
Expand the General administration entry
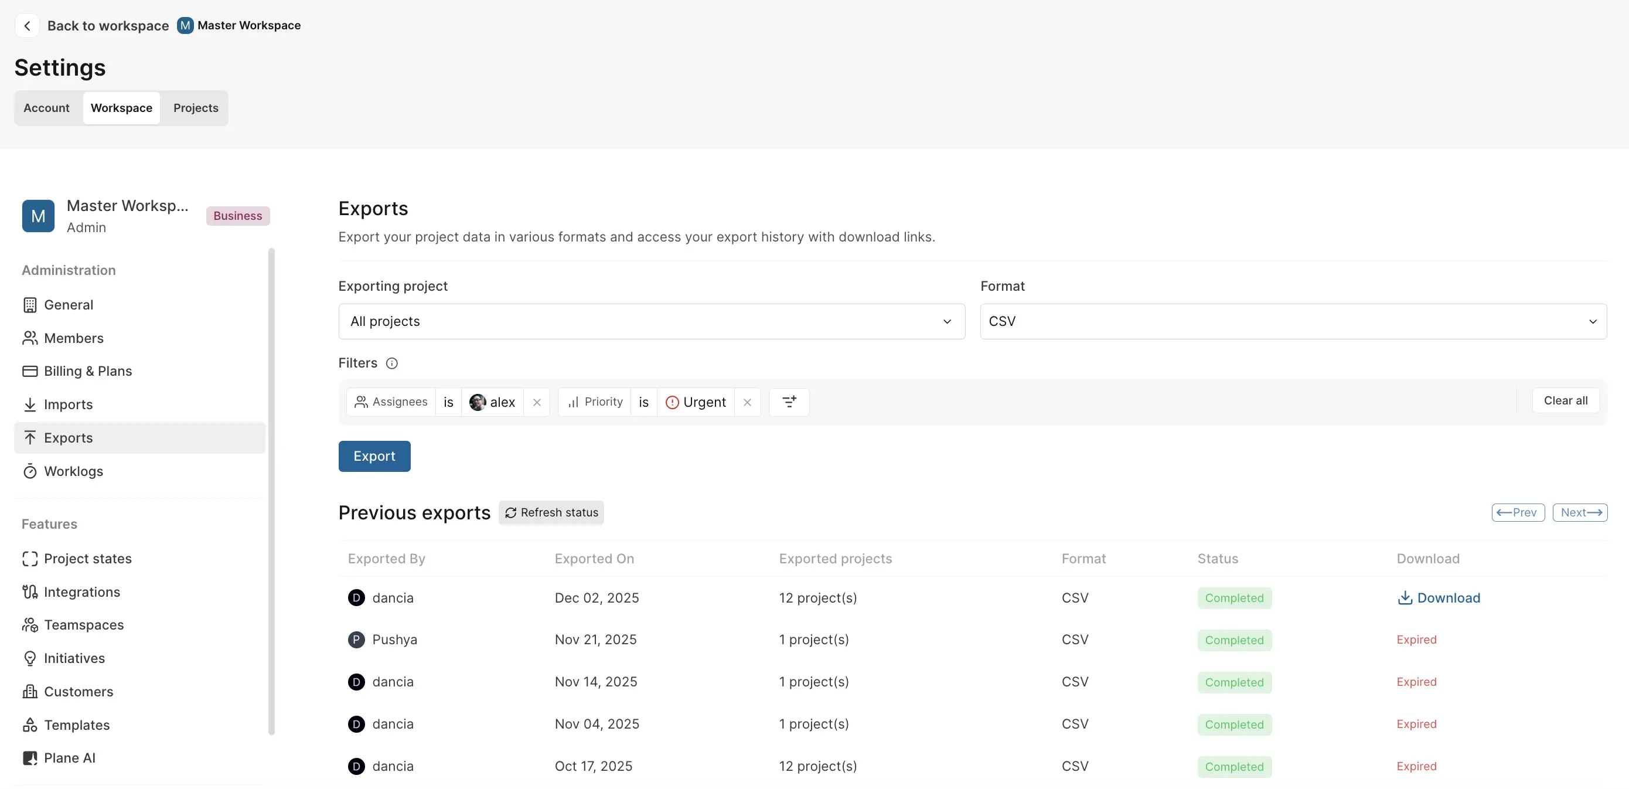pyautogui.click(x=67, y=304)
